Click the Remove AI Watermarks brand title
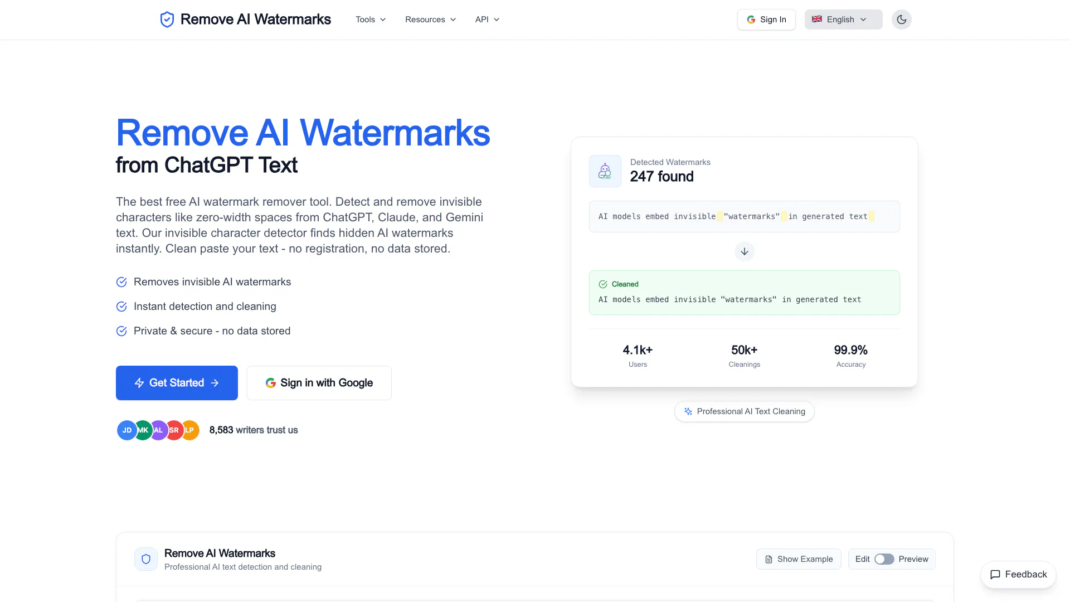The image size is (1070, 602). click(x=255, y=20)
